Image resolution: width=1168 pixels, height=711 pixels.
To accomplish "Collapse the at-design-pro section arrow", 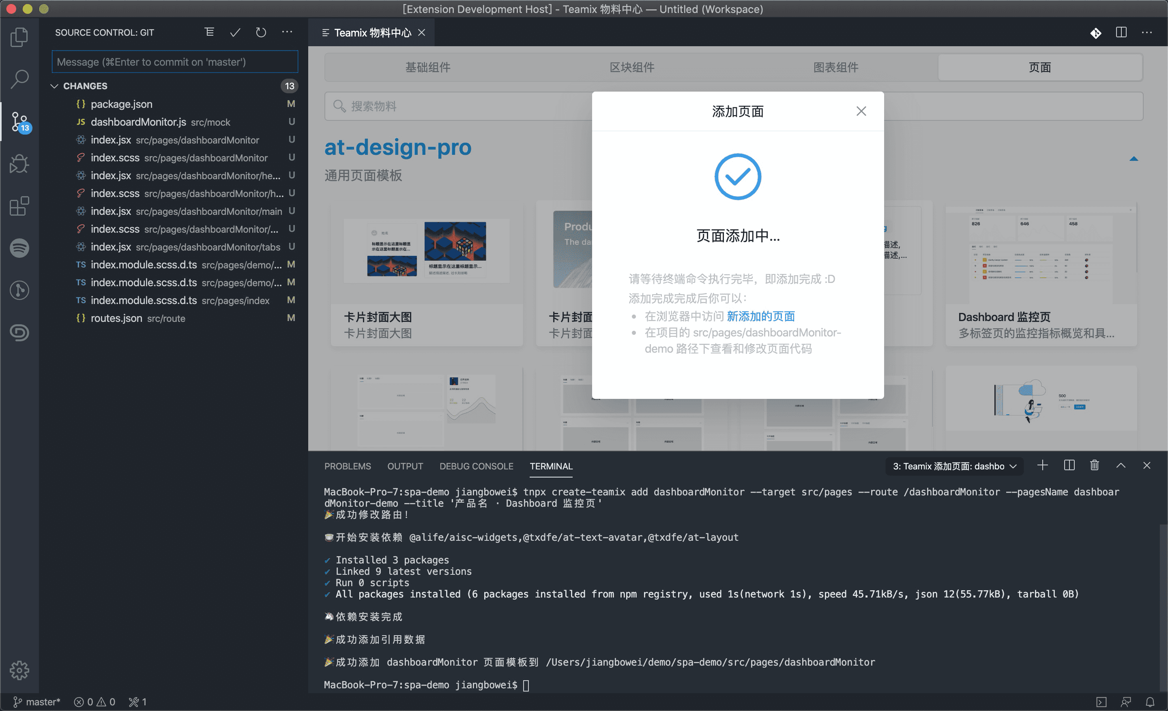I will [1134, 158].
